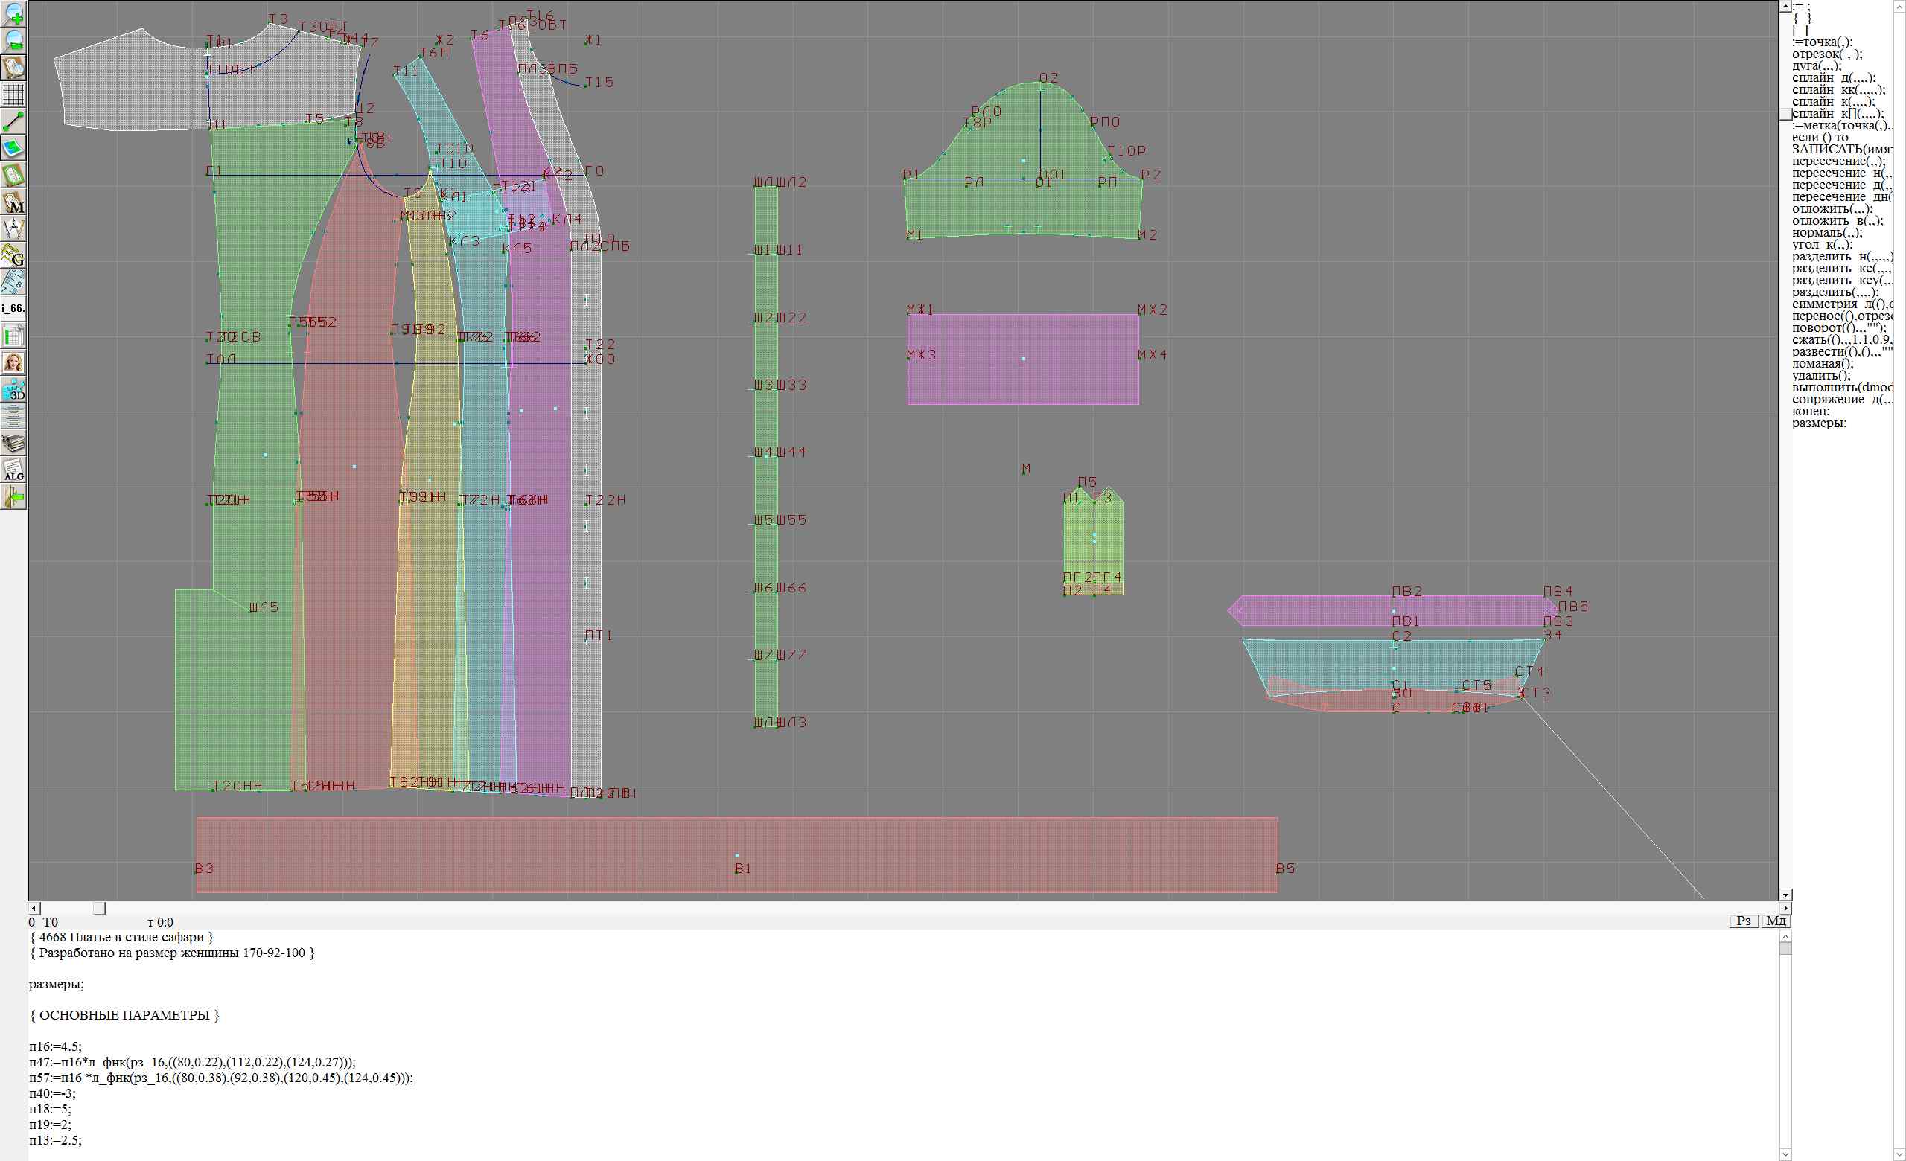Open the woman portrait mannequin icon
This screenshot has height=1161, width=1906.
[14, 362]
